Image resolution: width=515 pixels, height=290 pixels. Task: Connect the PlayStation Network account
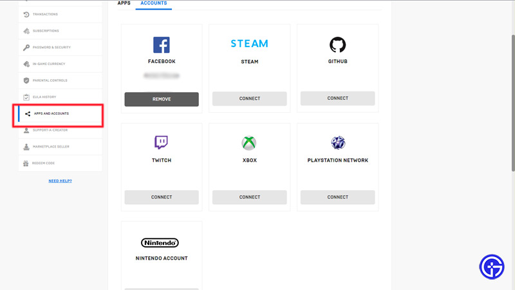pyautogui.click(x=337, y=197)
